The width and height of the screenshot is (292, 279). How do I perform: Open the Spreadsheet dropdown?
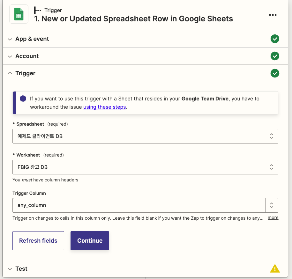[x=145, y=136]
